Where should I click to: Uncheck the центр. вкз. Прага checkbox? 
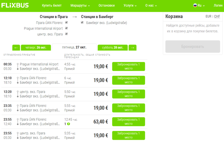point(66,34)
